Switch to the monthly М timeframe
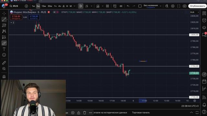 pyautogui.click(x=71, y=6)
